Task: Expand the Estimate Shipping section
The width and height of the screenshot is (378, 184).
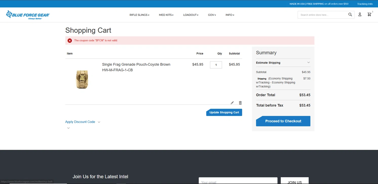Action: (283, 63)
